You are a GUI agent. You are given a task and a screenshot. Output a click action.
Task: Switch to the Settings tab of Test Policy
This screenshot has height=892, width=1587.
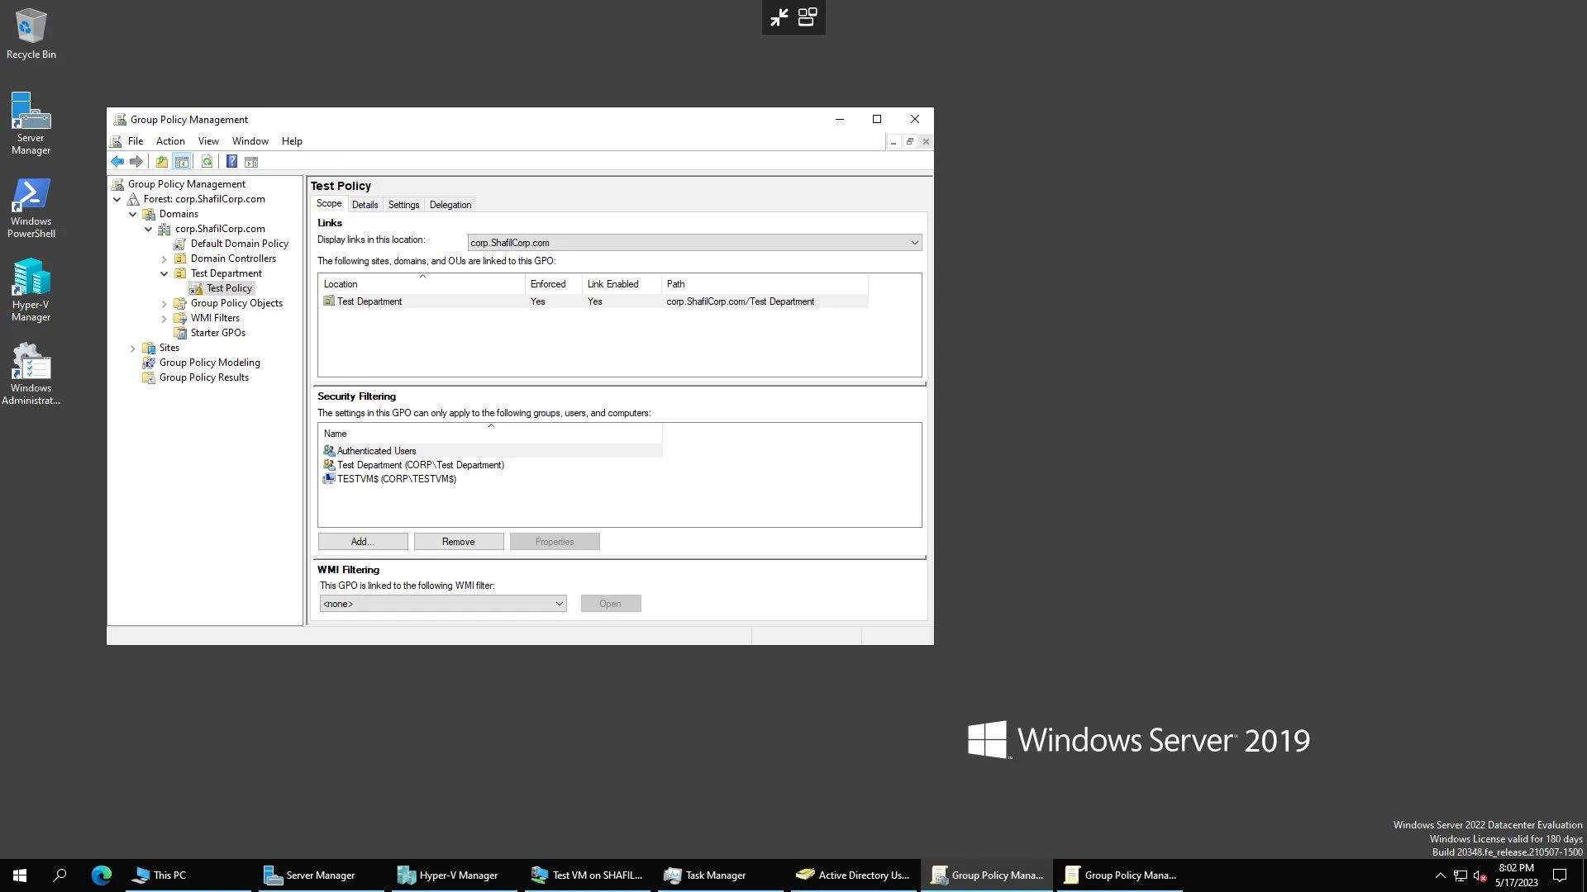403,204
